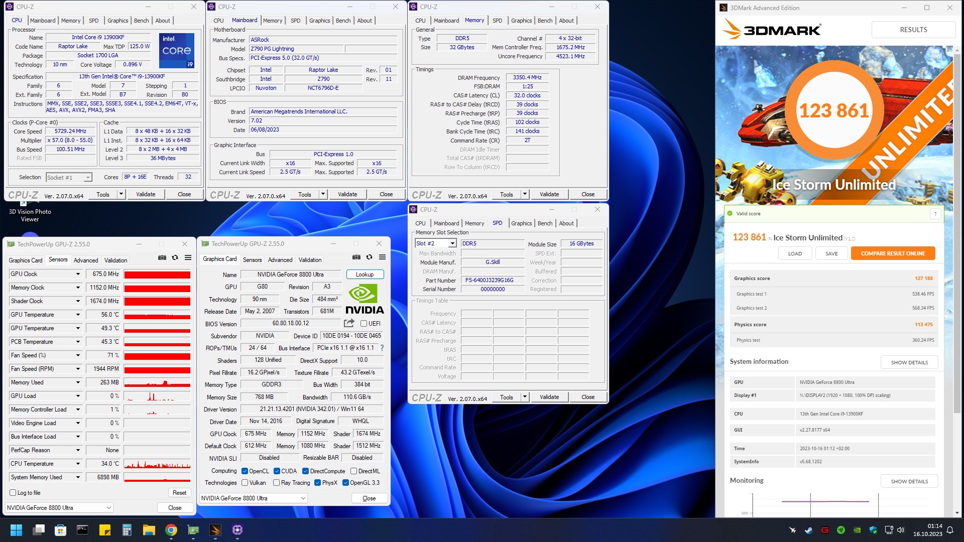Image resolution: width=964 pixels, height=542 pixels.
Task: Click the Lookup button in GPU-Z
Action: [x=365, y=275]
